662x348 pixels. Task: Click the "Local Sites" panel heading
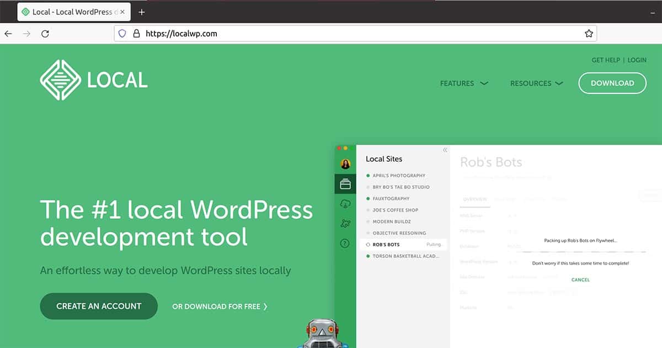[x=384, y=159]
